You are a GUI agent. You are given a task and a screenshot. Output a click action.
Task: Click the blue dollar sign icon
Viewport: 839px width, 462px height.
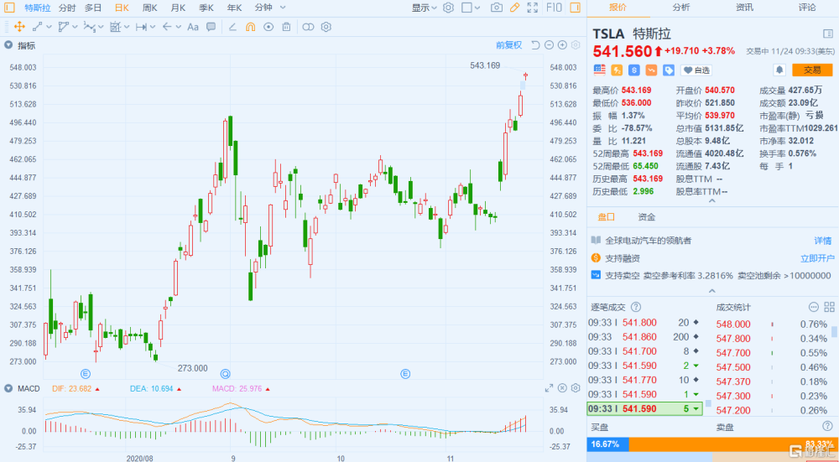click(634, 70)
